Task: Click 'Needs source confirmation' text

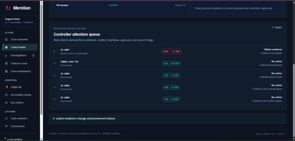Action: [74, 54]
